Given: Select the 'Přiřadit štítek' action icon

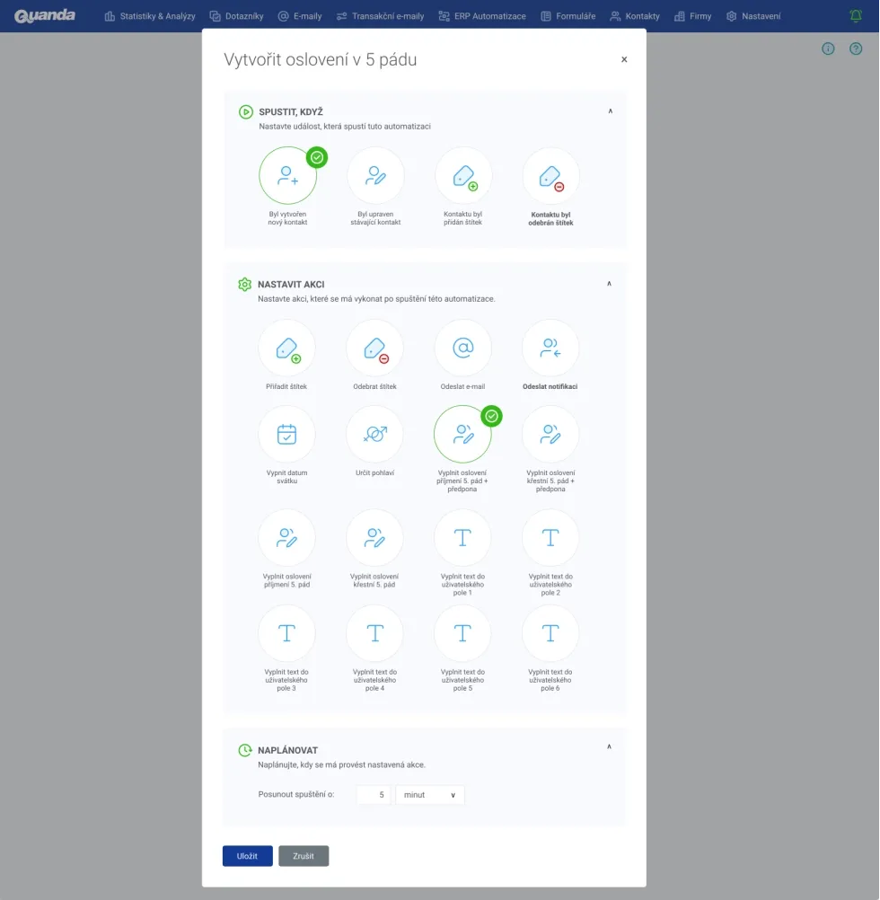Looking at the screenshot, I should [x=286, y=349].
